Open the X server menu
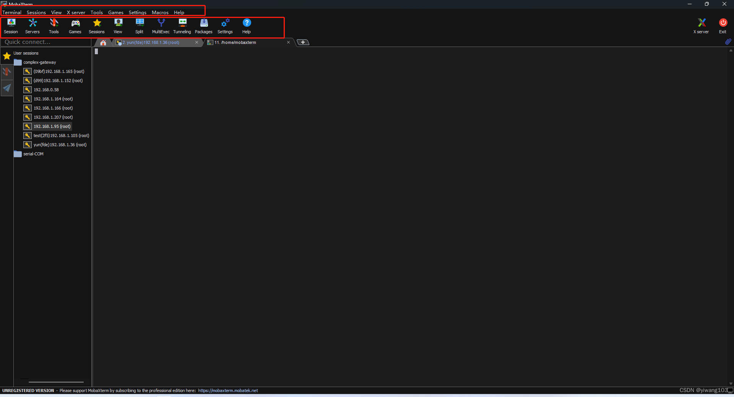734x397 pixels. tap(76, 13)
